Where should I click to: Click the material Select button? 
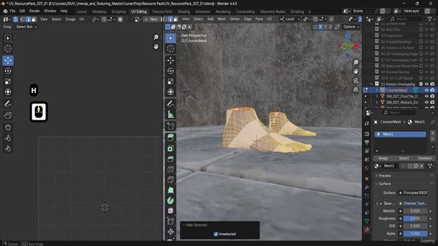coord(404,158)
